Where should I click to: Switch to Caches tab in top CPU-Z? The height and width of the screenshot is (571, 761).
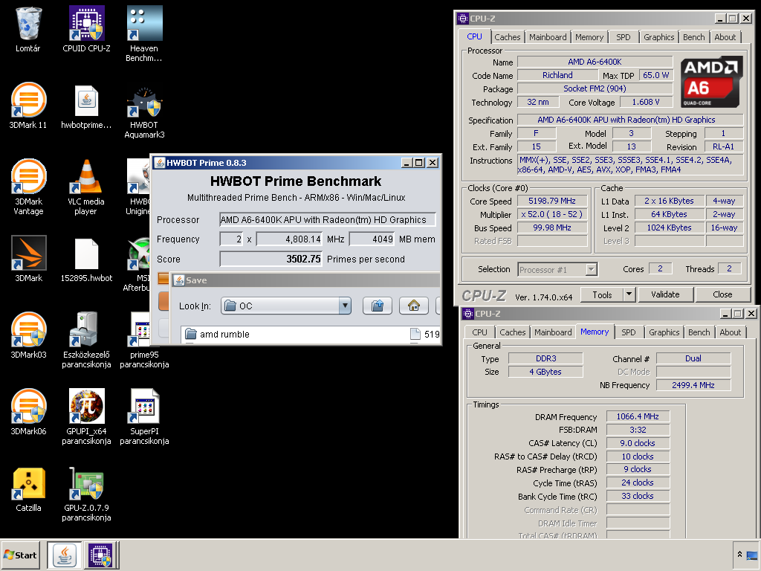pos(507,37)
